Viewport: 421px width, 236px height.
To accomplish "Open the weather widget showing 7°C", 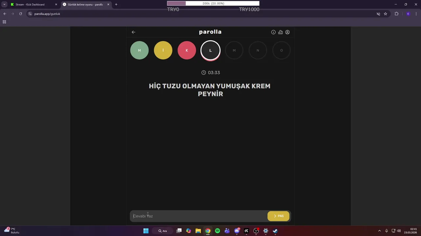I will coord(12,230).
